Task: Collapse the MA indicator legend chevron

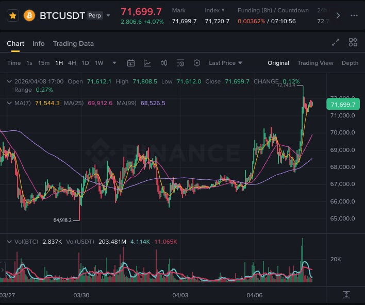Action: (9, 103)
